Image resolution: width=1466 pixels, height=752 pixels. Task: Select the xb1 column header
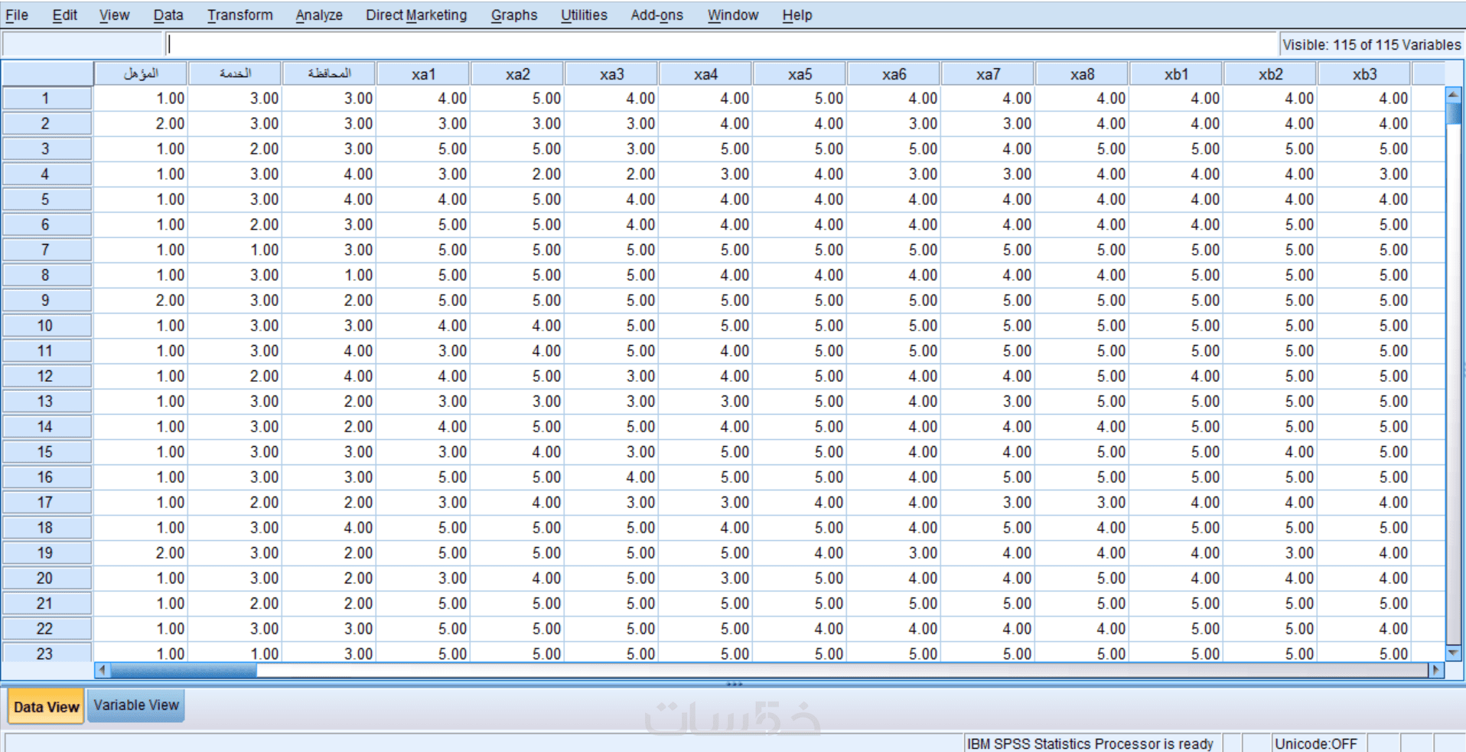tap(1176, 74)
